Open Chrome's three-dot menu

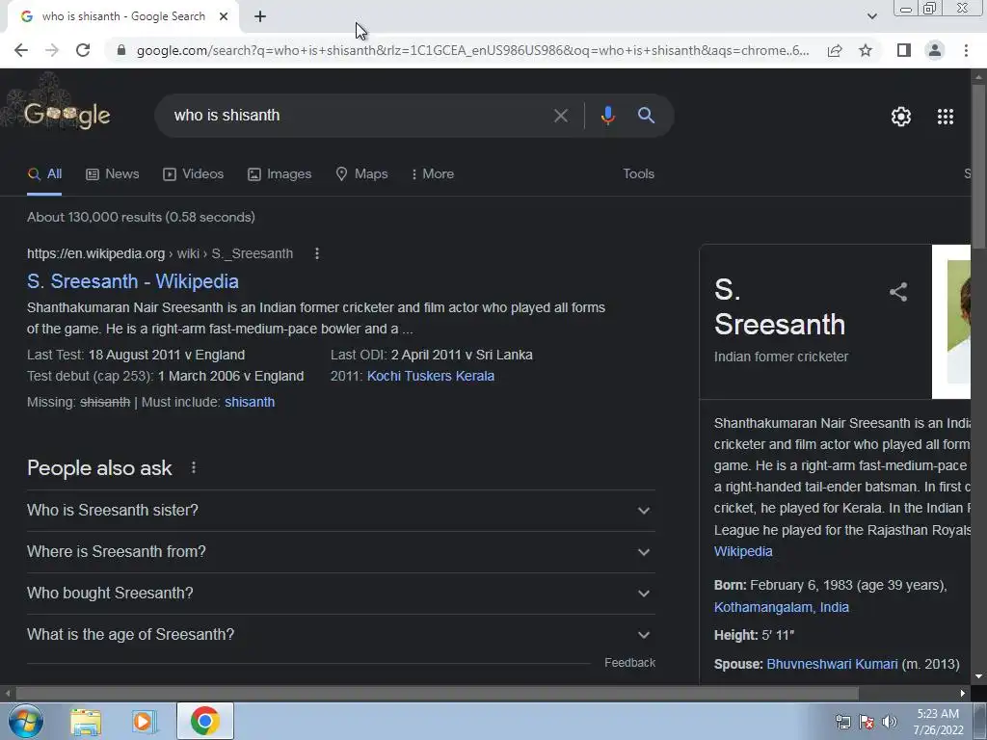tap(966, 50)
